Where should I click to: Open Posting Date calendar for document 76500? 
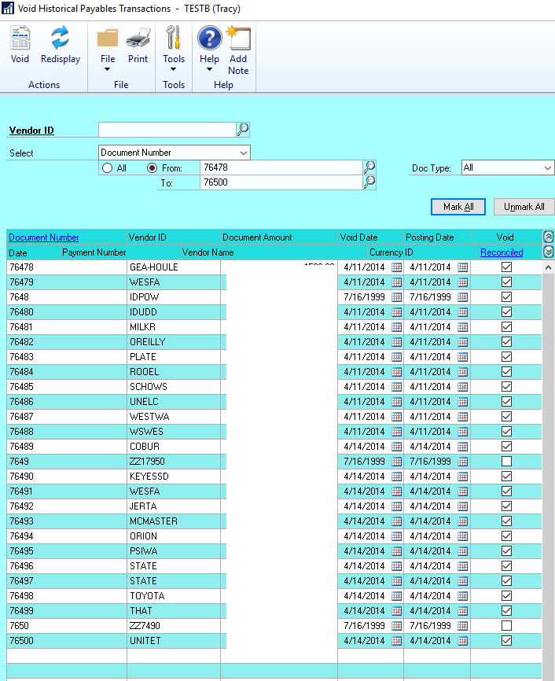[463, 641]
